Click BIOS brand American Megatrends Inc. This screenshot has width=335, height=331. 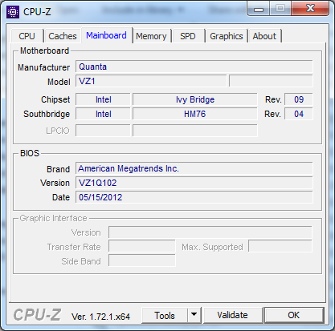point(194,168)
